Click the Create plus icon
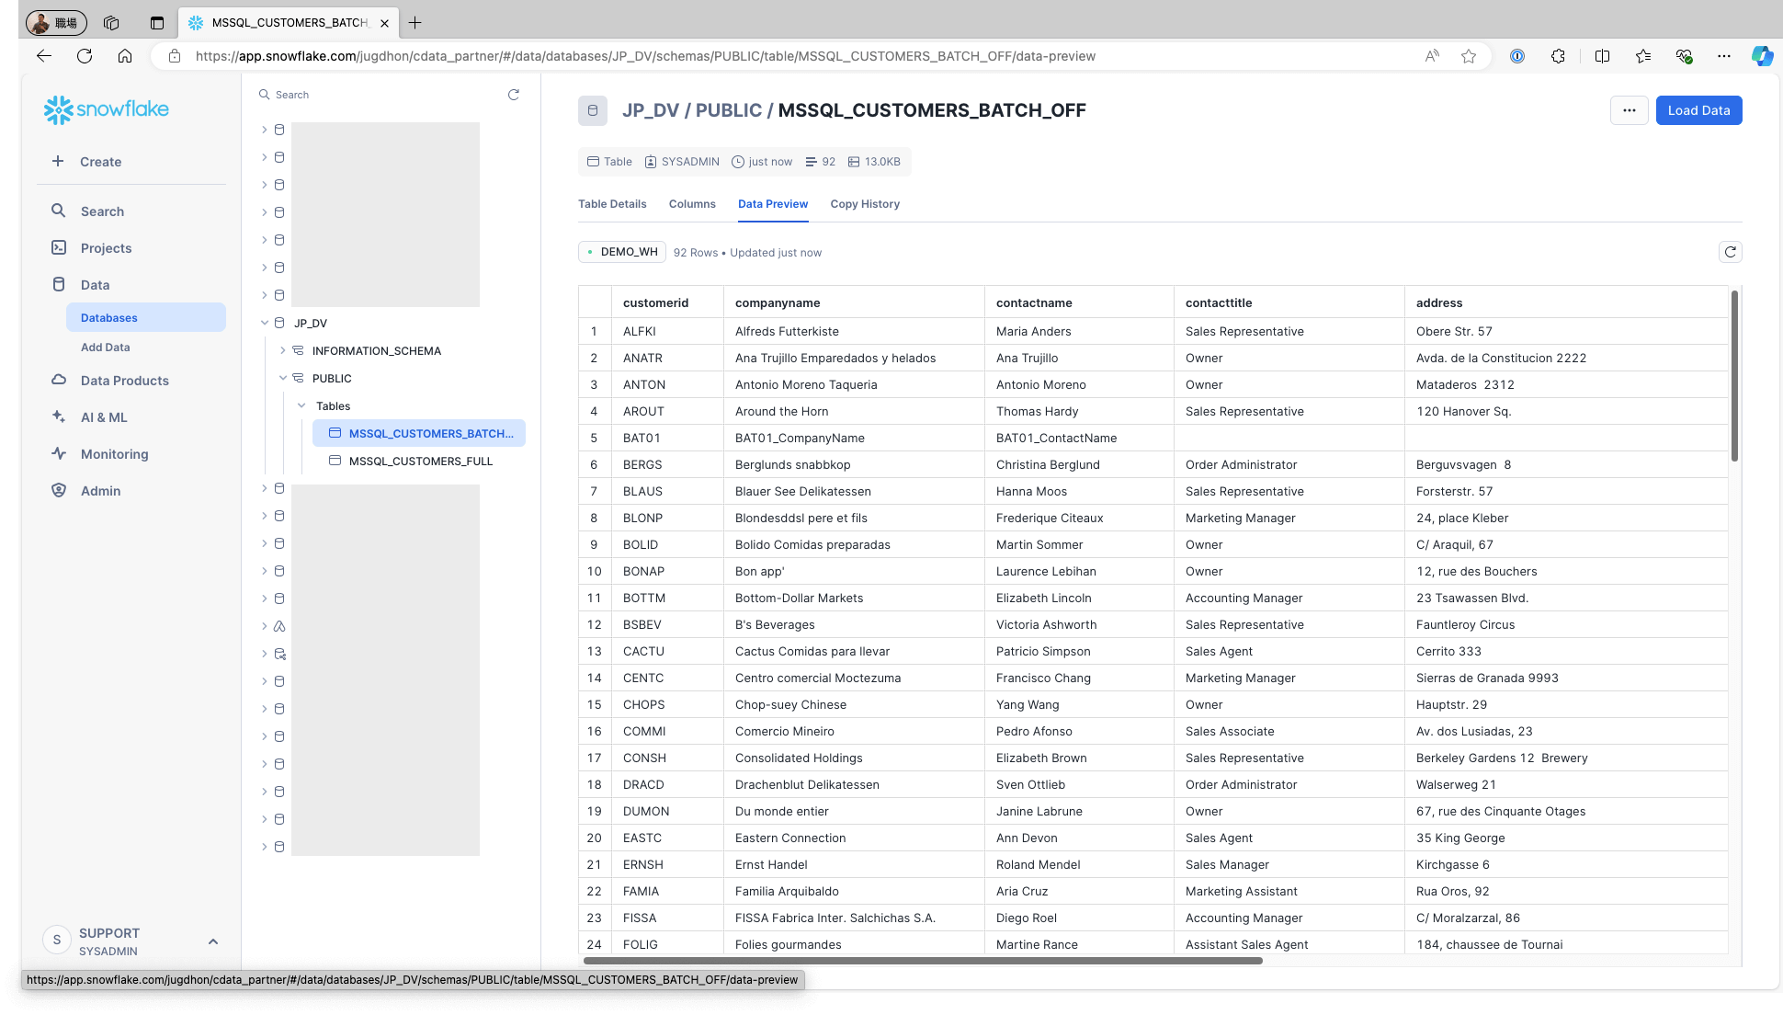The image size is (1783, 1015). (58, 161)
